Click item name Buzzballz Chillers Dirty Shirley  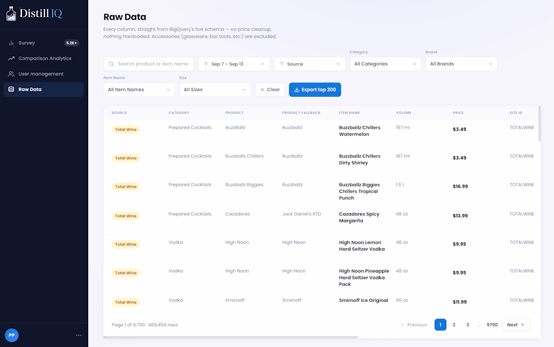(x=360, y=159)
